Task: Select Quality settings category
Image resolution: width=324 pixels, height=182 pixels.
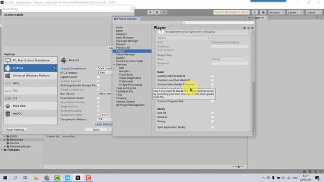Action: point(120,58)
